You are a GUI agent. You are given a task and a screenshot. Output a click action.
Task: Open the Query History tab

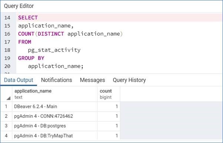[x=129, y=80]
